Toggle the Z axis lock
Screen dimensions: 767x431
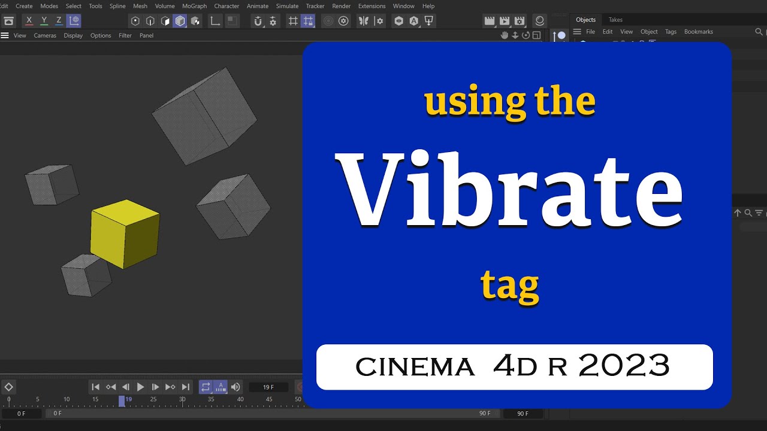[59, 21]
